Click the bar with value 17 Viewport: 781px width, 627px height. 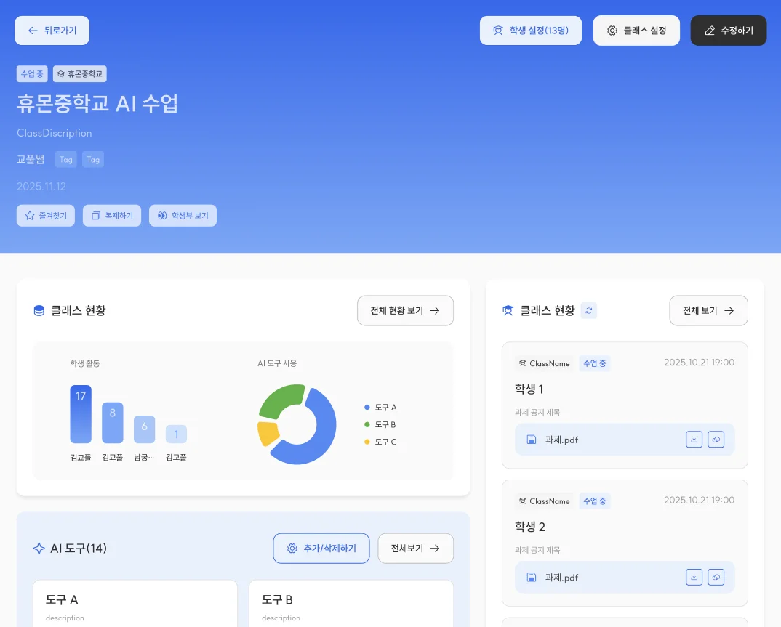(81, 414)
